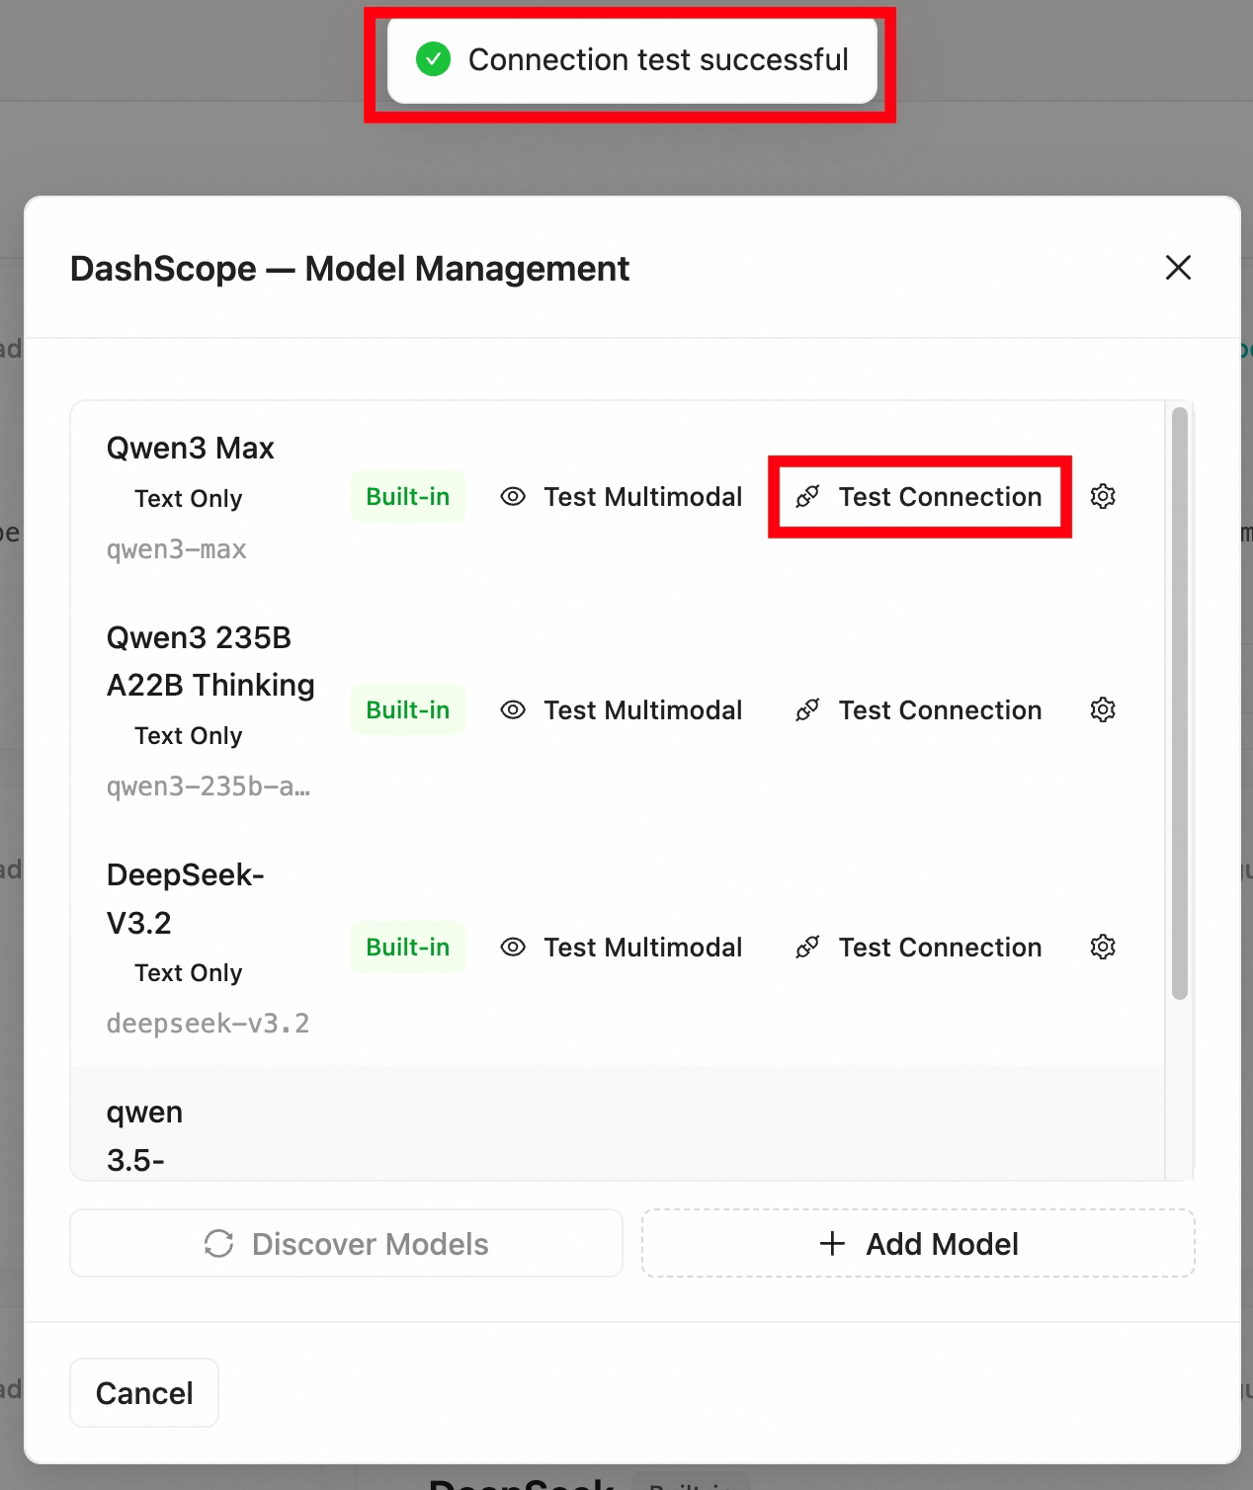Click the DeepSeek-V3.2 model name
The image size is (1253, 1490).
pos(186,898)
